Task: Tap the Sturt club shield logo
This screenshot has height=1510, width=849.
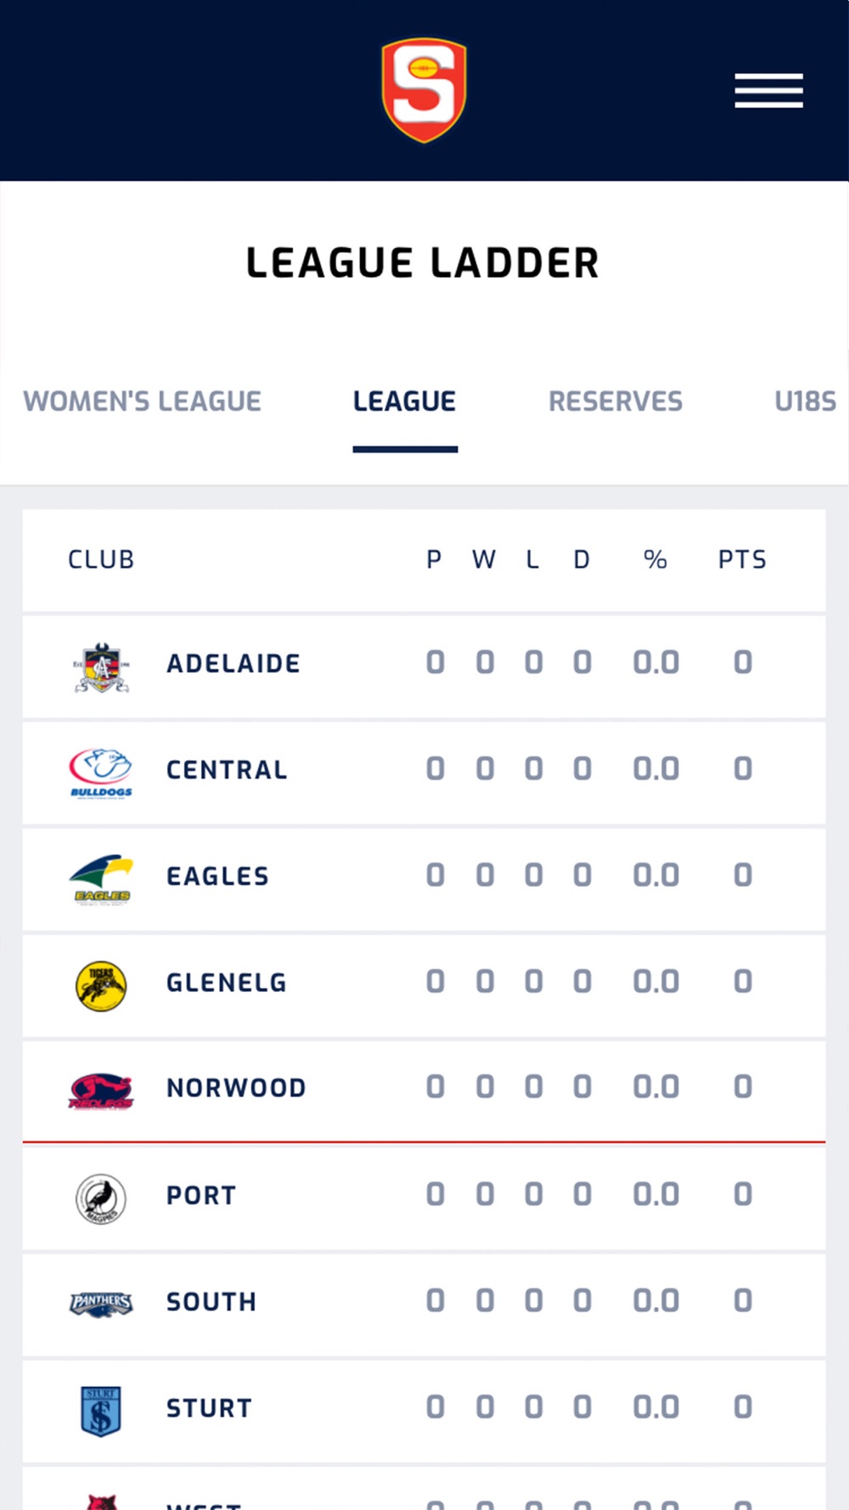Action: tap(101, 1411)
